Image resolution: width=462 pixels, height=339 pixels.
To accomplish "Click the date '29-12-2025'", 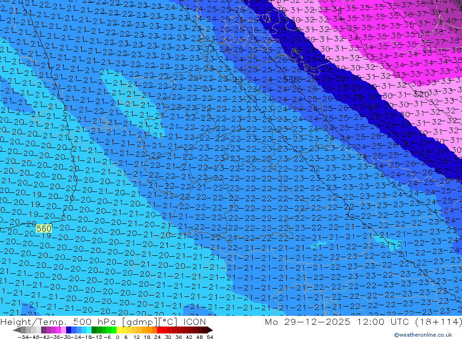I will tap(317, 321).
